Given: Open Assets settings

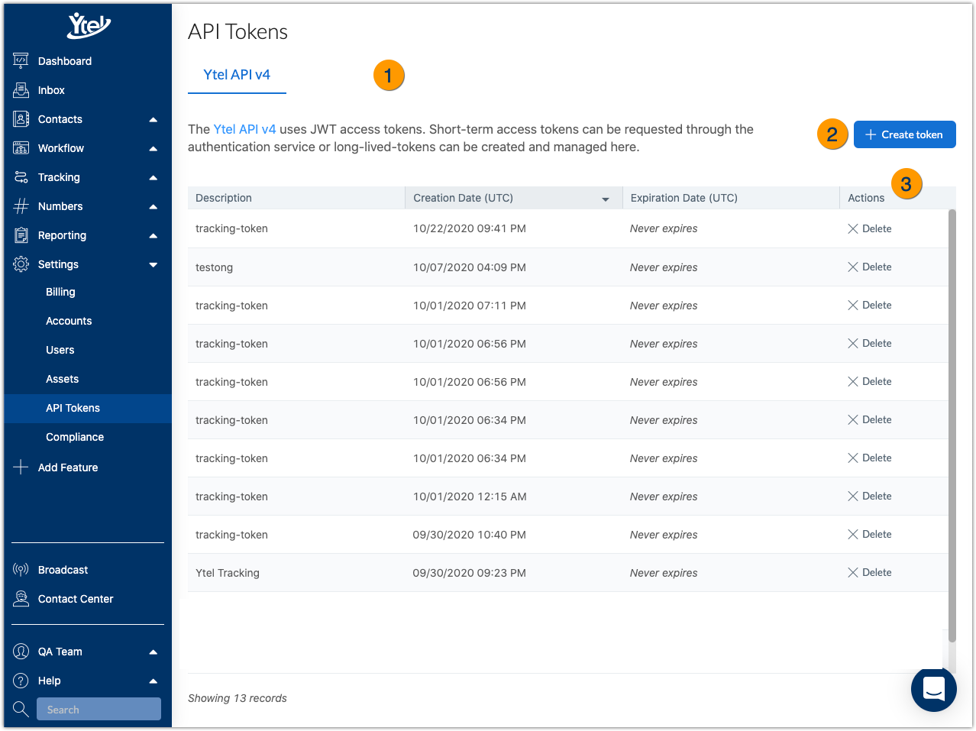Looking at the screenshot, I should pyautogui.click(x=63, y=379).
